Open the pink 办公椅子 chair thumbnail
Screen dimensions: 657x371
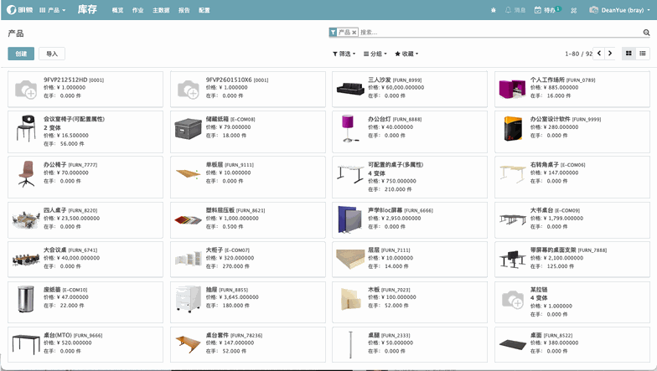click(26, 174)
